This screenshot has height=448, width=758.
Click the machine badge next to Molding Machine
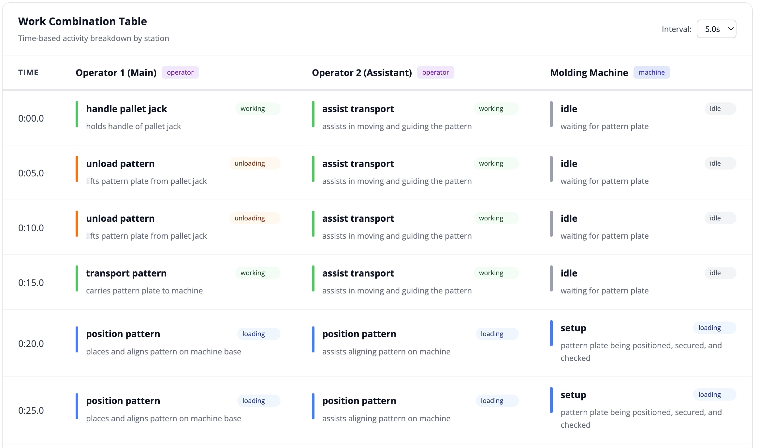coord(651,72)
